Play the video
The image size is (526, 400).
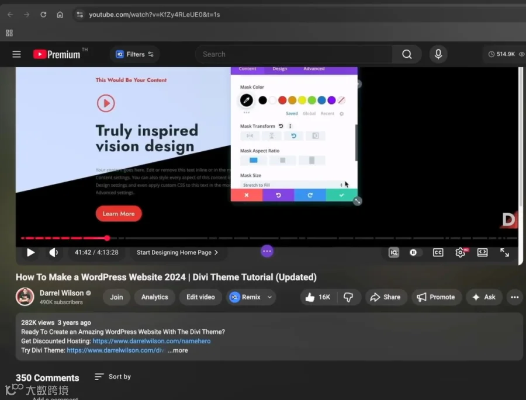click(x=30, y=252)
